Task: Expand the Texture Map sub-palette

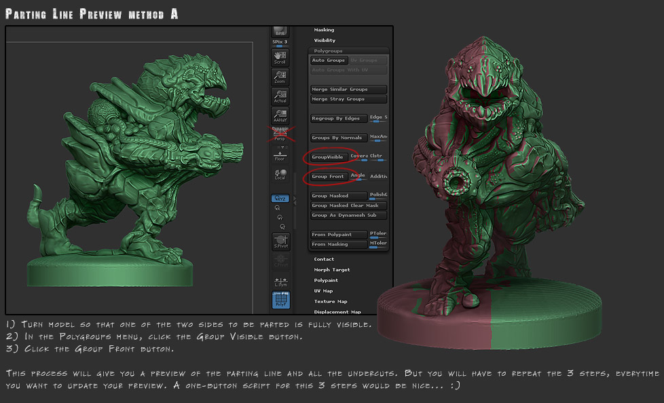Action: (x=331, y=301)
